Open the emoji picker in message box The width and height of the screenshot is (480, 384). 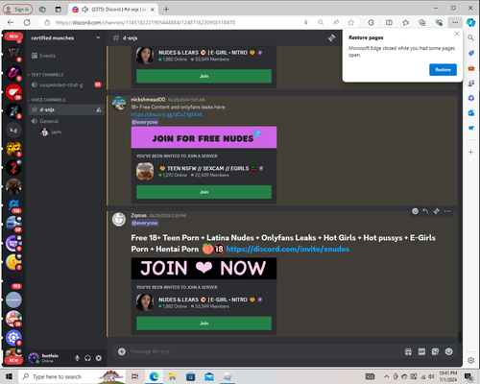point(449,351)
